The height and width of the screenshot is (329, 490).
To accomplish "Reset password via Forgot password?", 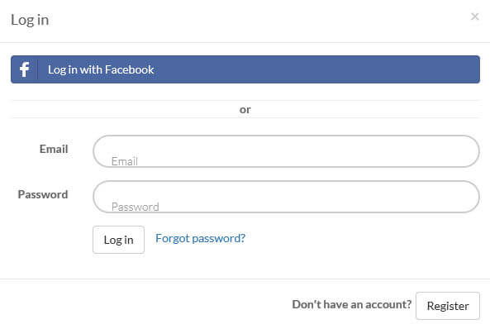I will (200, 238).
